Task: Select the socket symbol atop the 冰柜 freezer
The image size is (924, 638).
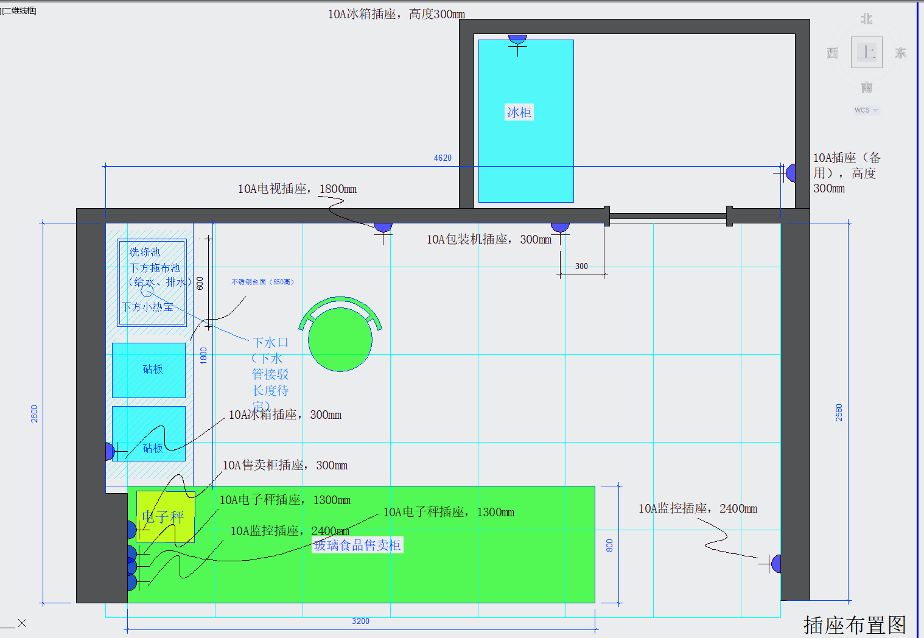Action: [517, 39]
